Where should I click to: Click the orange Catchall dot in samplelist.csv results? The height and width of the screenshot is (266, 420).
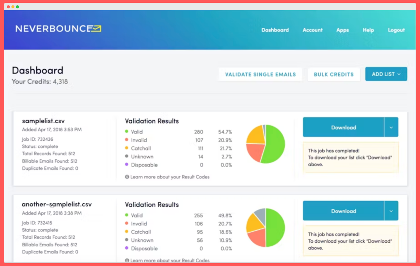click(x=127, y=148)
